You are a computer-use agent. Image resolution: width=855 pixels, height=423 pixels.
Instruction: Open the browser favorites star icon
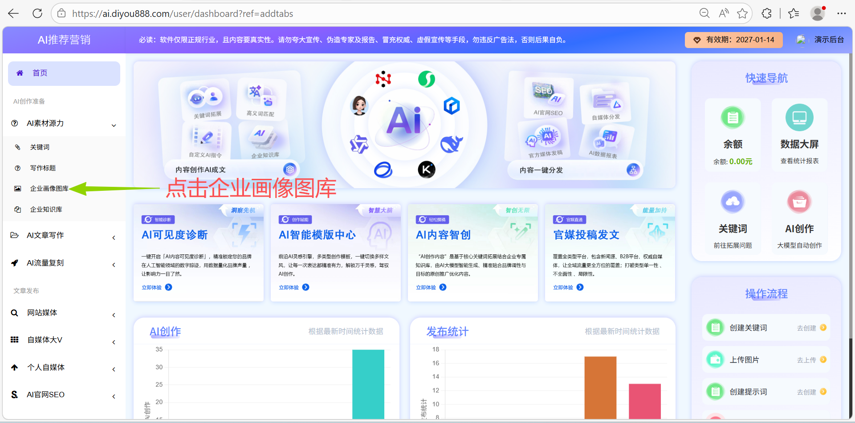click(742, 13)
